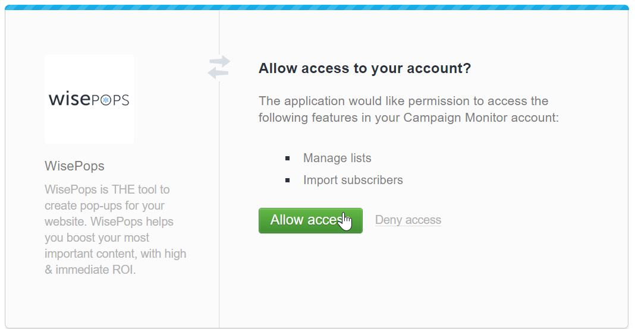Click the WisePops logo image
Image resolution: width=635 pixels, height=329 pixels.
[x=89, y=99]
